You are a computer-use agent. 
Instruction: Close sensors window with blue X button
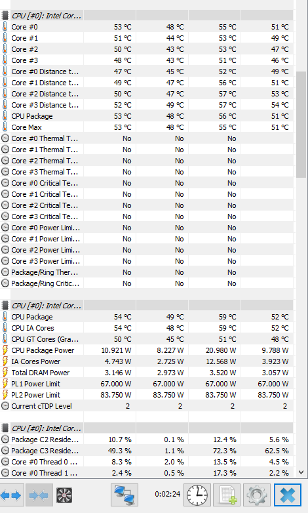point(288,495)
